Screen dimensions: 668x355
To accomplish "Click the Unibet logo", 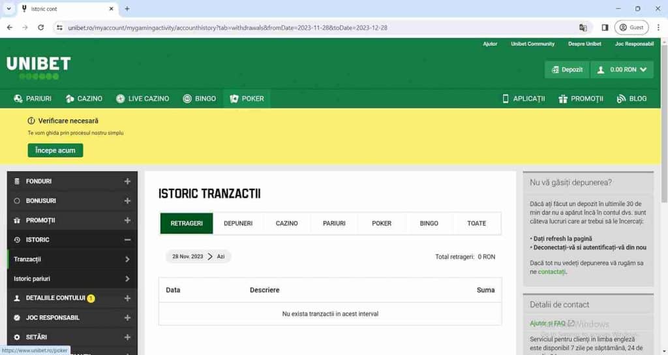I will click(38, 68).
